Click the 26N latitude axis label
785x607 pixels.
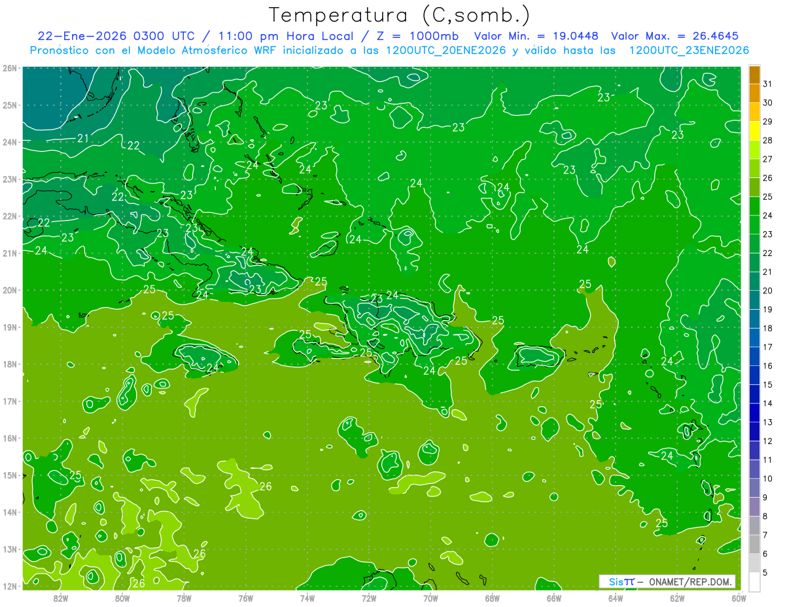click(10, 68)
